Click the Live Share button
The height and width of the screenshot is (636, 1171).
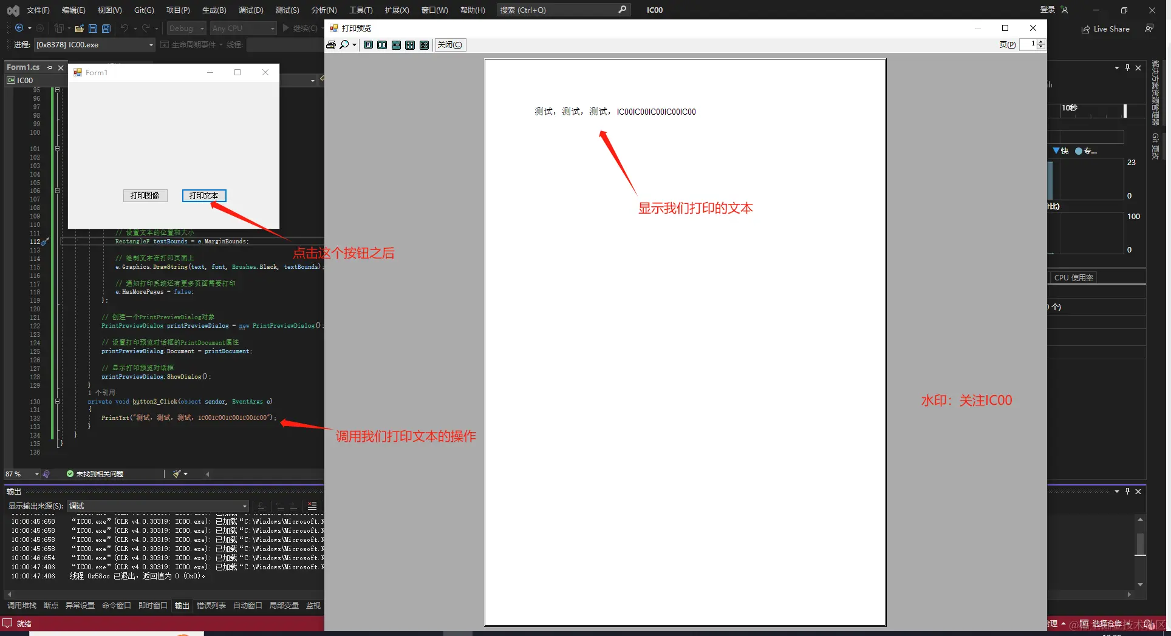1105,29
